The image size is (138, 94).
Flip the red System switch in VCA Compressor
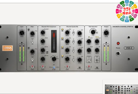[43, 67]
